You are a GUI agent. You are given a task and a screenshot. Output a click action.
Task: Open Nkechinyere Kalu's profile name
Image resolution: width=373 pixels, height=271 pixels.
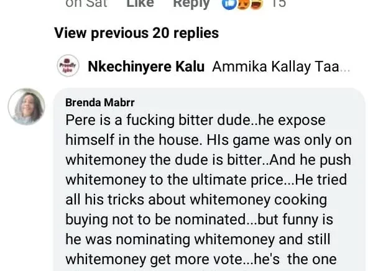tap(147, 67)
